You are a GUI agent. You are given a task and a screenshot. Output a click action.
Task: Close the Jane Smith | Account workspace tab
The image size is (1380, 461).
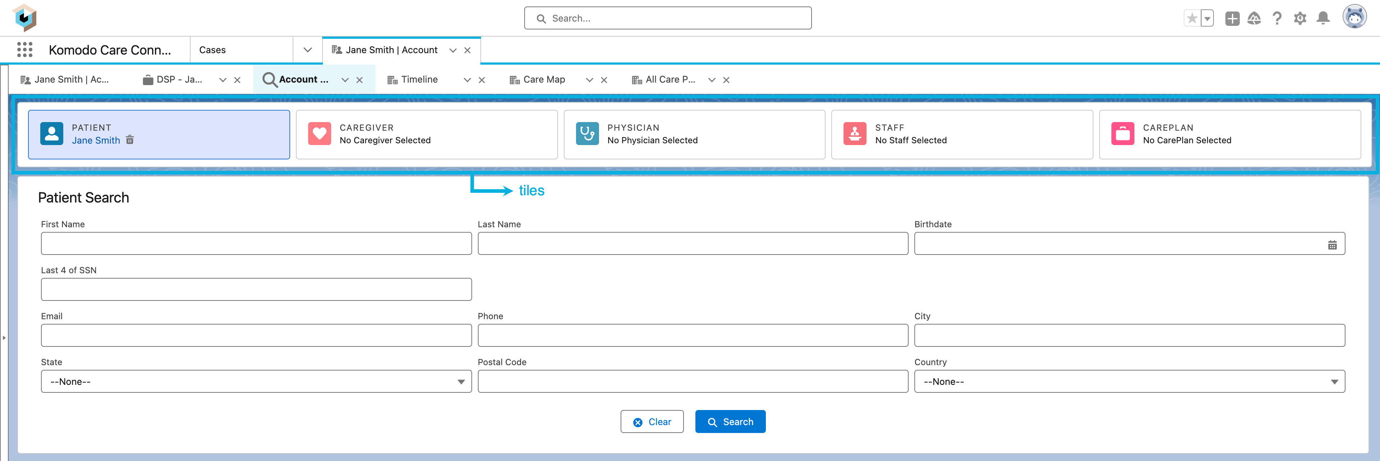(468, 50)
